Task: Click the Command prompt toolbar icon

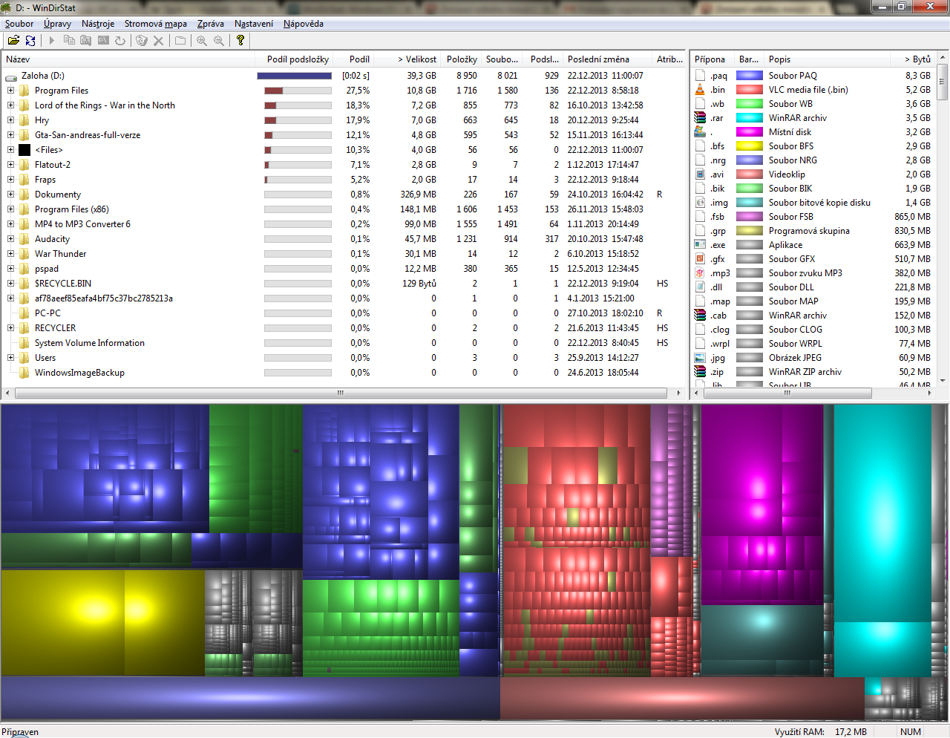Action: (103, 41)
